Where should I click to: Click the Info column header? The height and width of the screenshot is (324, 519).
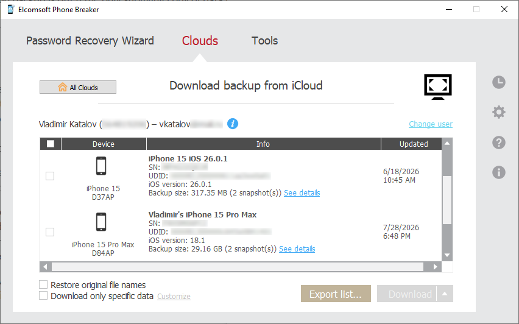click(x=263, y=144)
